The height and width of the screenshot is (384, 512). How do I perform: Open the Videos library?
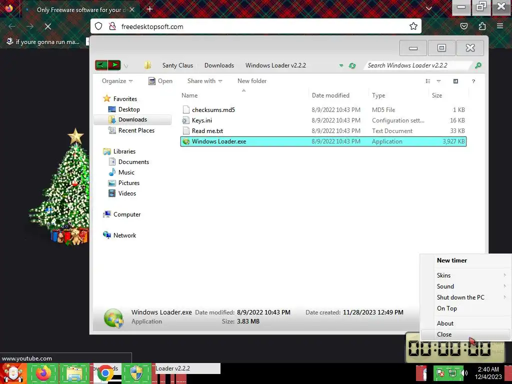[x=127, y=193]
